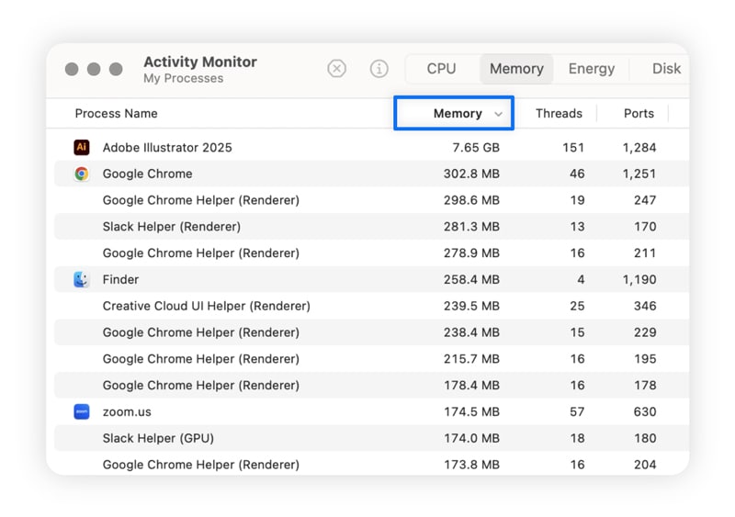Click the Finder app icon
Viewport: 735px width, 517px height.
coord(82,279)
